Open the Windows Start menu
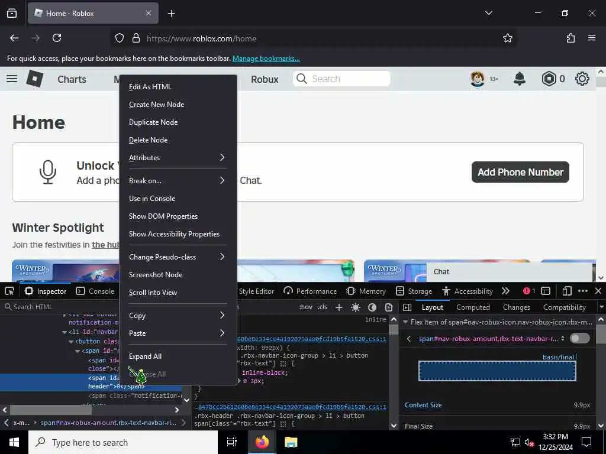This screenshot has width=606, height=454. tap(14, 442)
